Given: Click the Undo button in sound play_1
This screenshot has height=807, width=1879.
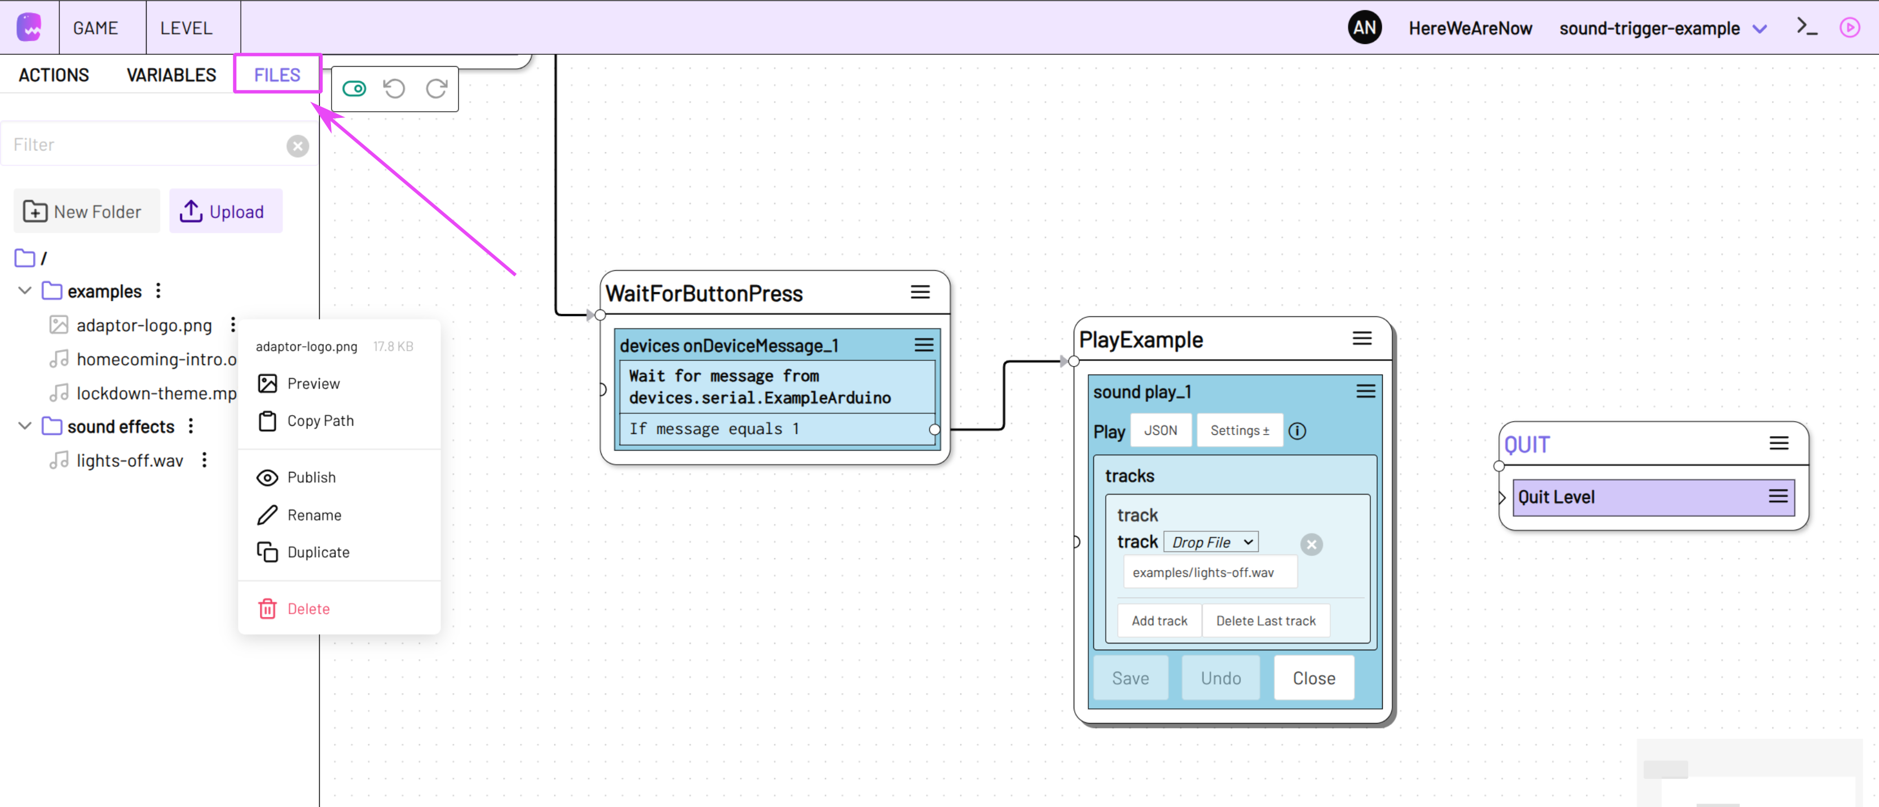Looking at the screenshot, I should pos(1220,678).
